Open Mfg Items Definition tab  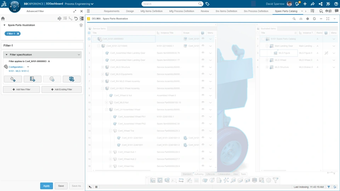[151, 11]
